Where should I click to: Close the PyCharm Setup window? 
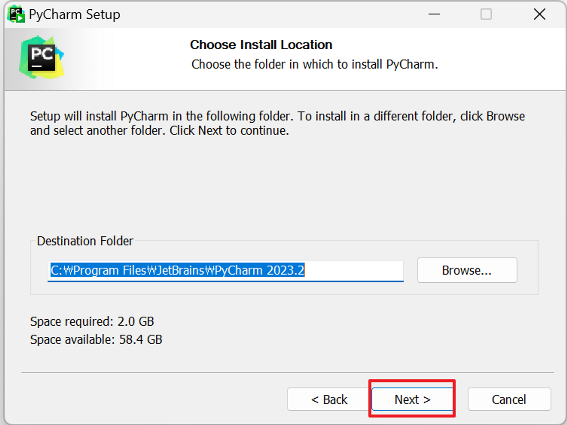point(539,14)
